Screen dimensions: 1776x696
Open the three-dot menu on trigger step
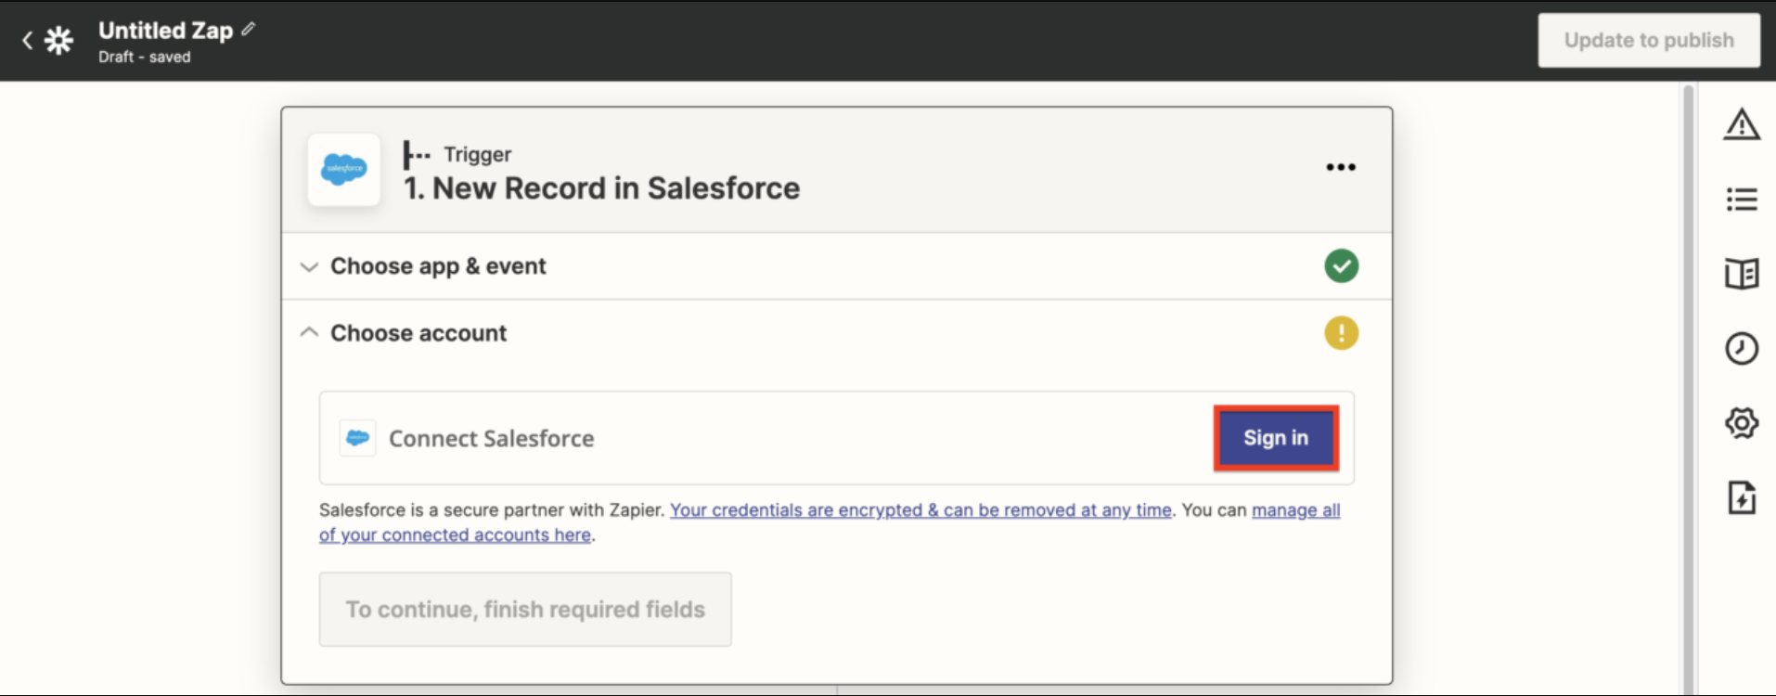(x=1341, y=167)
